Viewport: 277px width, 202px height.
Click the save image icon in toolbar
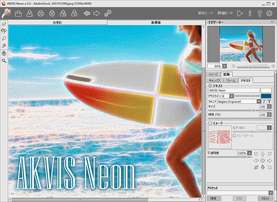[x=30, y=13]
